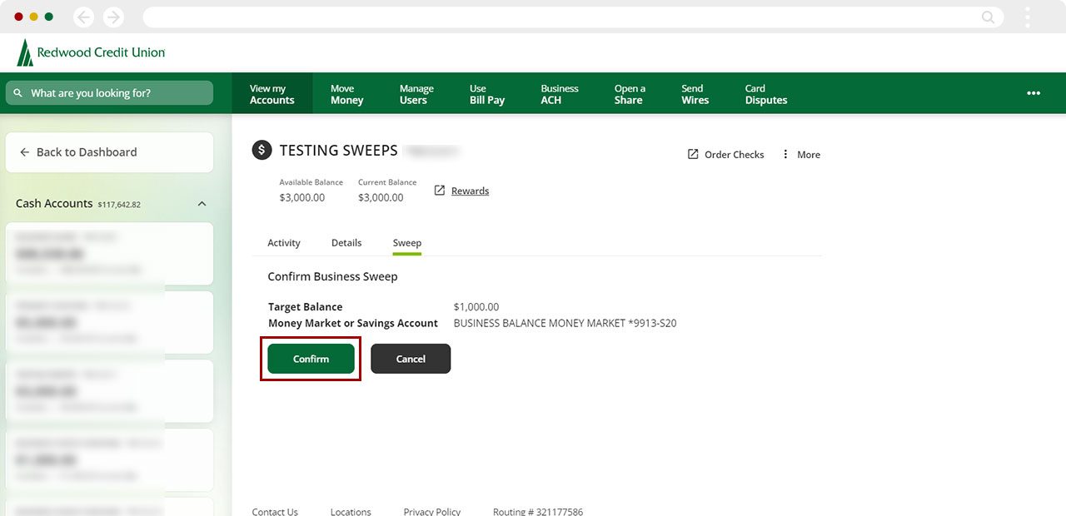Viewport: 1066px width, 516px height.
Task: Go back to Dashboard
Action: (109, 152)
